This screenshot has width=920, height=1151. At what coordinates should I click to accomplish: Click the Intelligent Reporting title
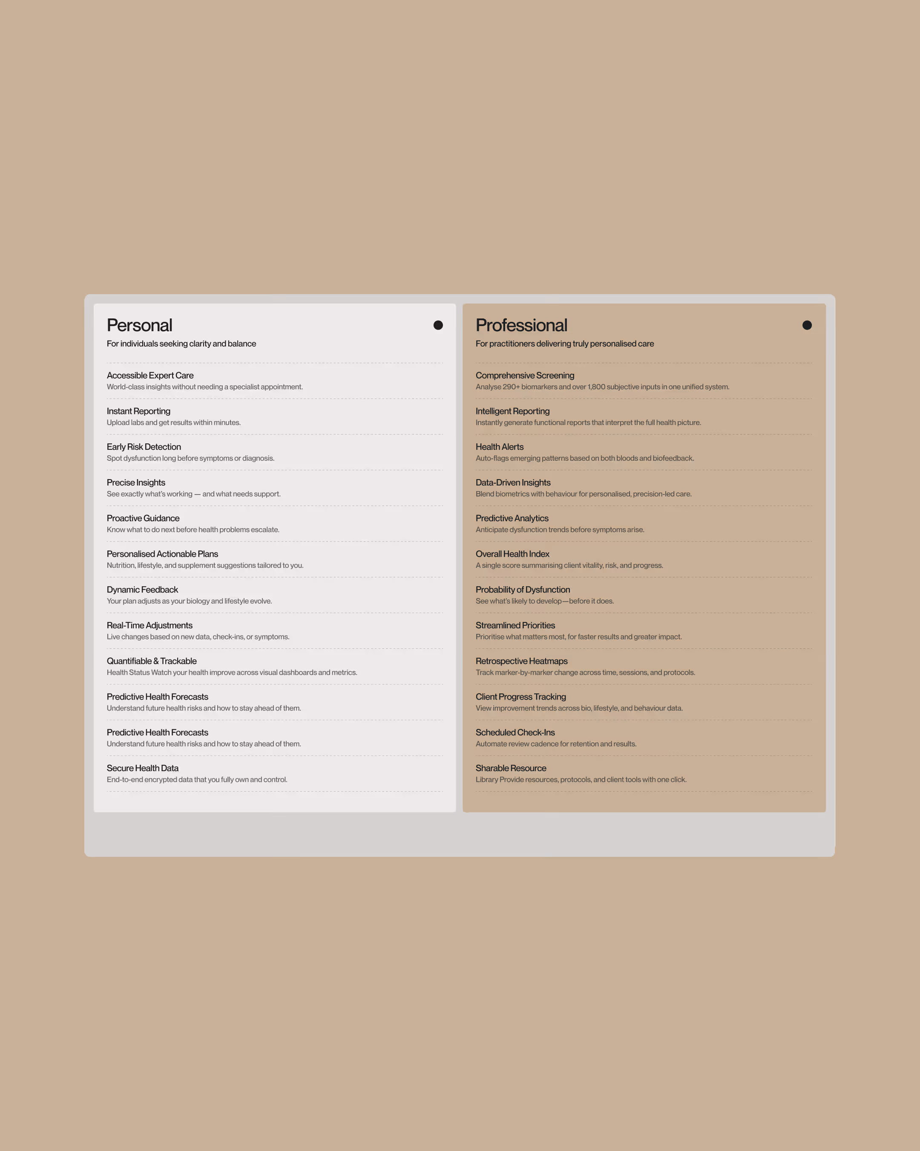(512, 411)
